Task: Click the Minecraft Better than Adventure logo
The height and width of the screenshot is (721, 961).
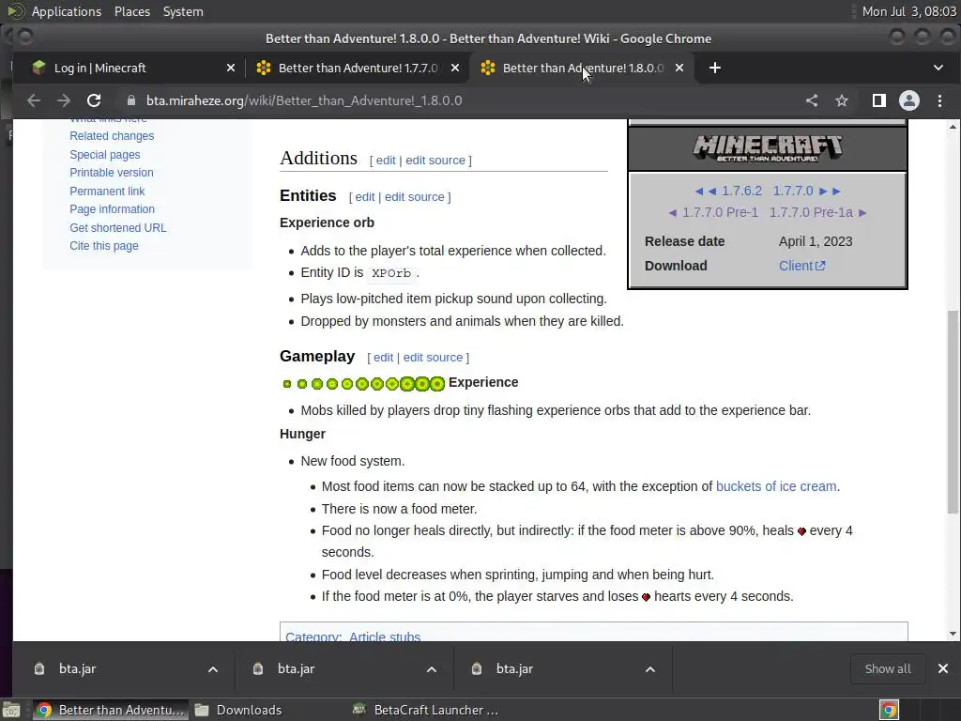Action: [x=768, y=147]
